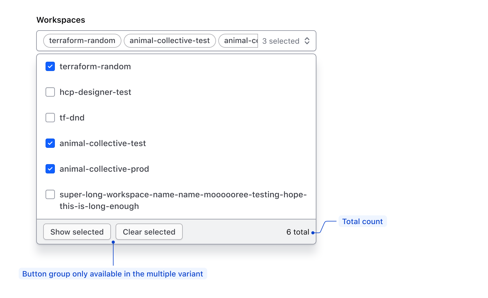
Task: Select the Total count annotation label
Action: point(362,221)
